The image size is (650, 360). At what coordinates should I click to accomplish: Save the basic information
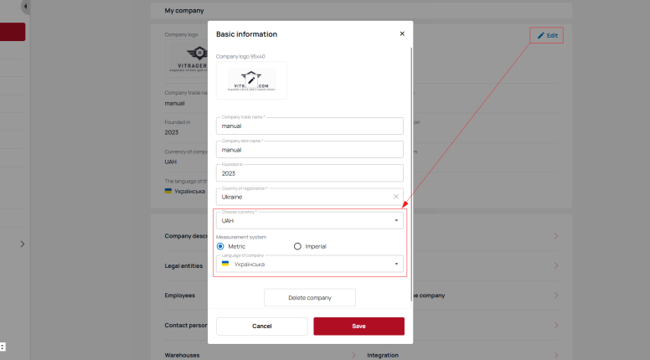click(x=359, y=327)
